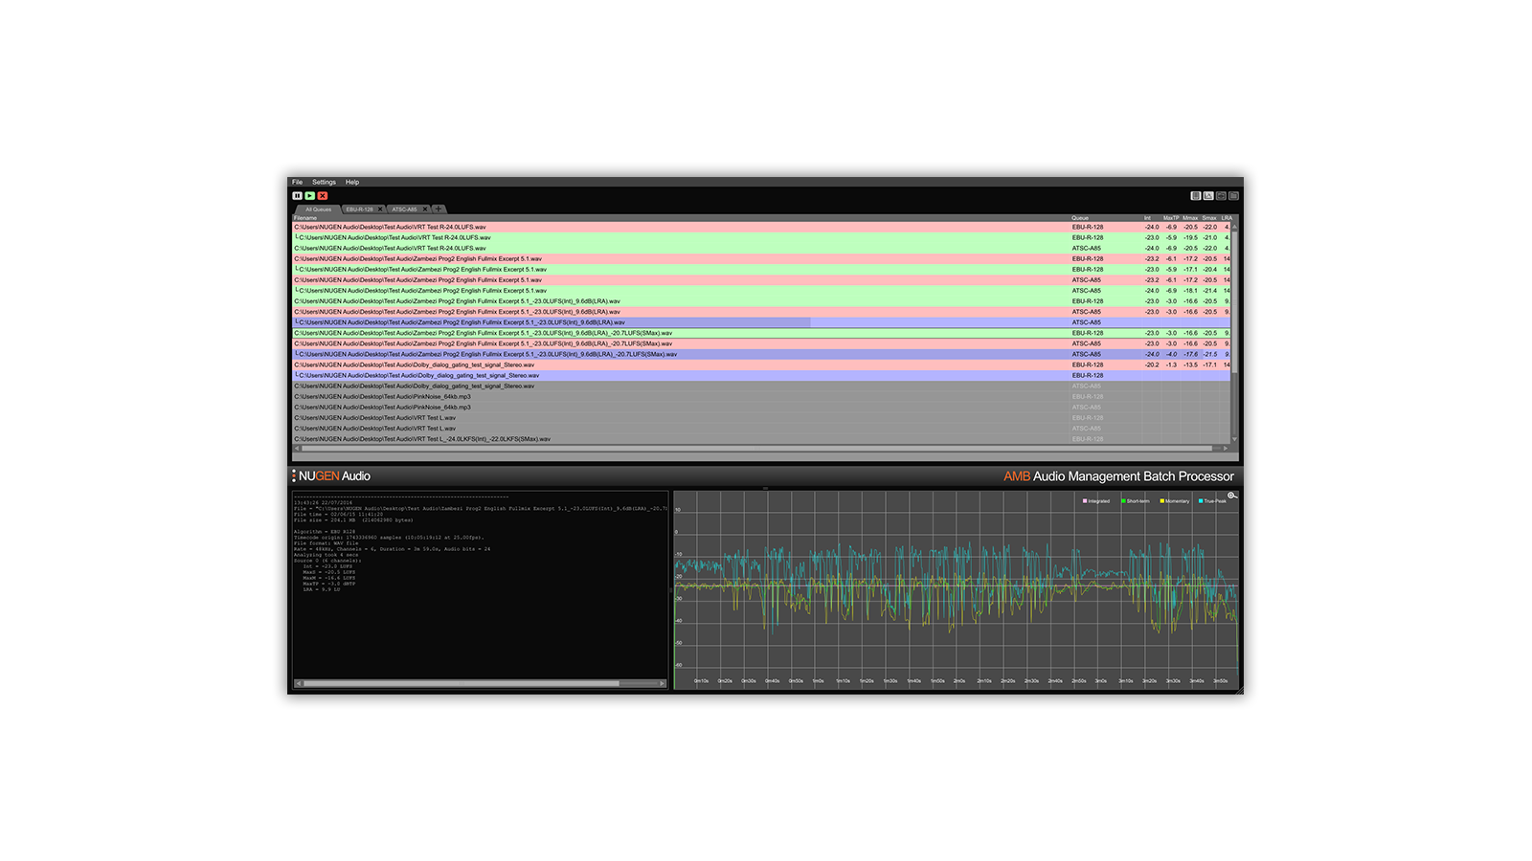
Task: Select child Zambezi Excerpt 5.1.wav row with -20.4
Action: point(761,270)
